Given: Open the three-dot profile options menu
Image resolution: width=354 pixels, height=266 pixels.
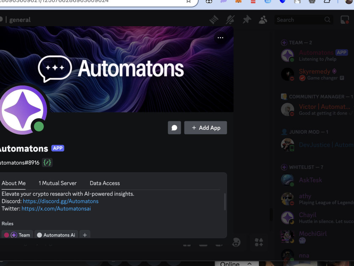Looking at the screenshot, I should tap(220, 38).
